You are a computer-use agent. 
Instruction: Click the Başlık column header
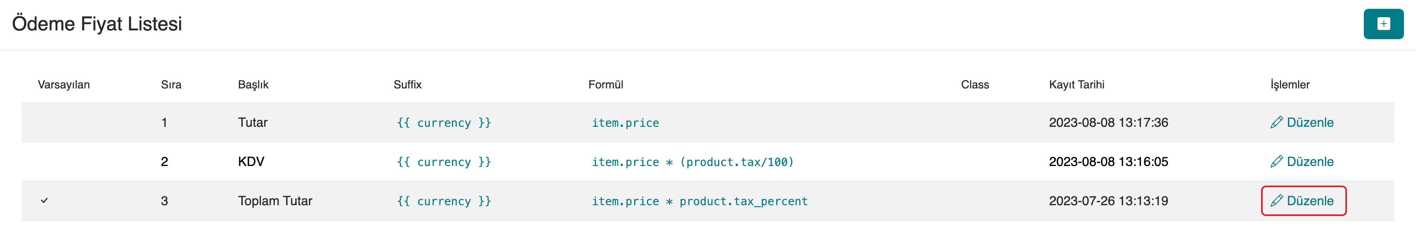[x=253, y=85]
